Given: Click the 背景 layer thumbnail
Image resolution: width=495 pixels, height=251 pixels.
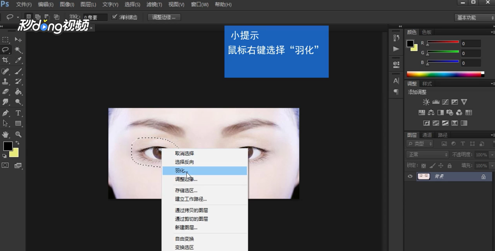Looking at the screenshot, I should click(x=423, y=176).
